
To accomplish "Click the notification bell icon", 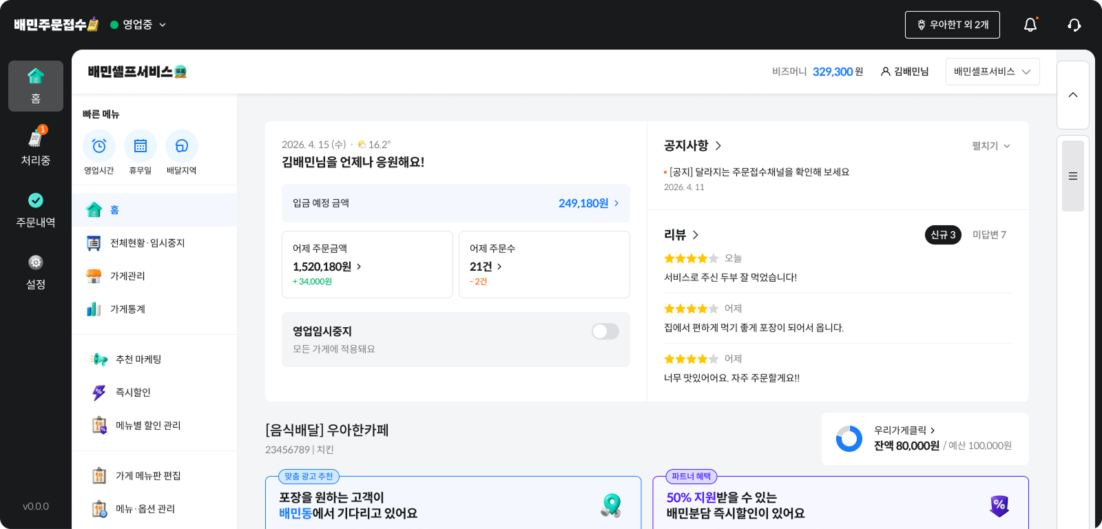I will coord(1030,25).
